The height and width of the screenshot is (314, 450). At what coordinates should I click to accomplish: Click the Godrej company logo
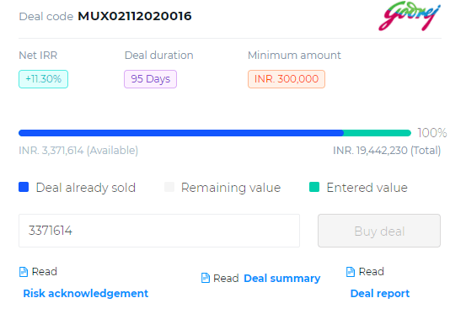pyautogui.click(x=410, y=16)
